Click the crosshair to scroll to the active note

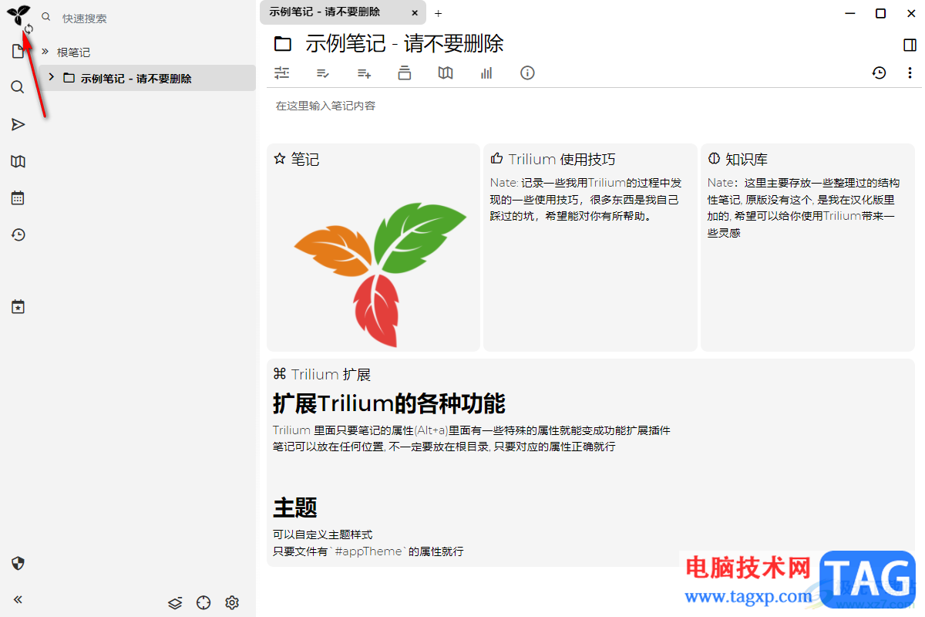tap(203, 602)
